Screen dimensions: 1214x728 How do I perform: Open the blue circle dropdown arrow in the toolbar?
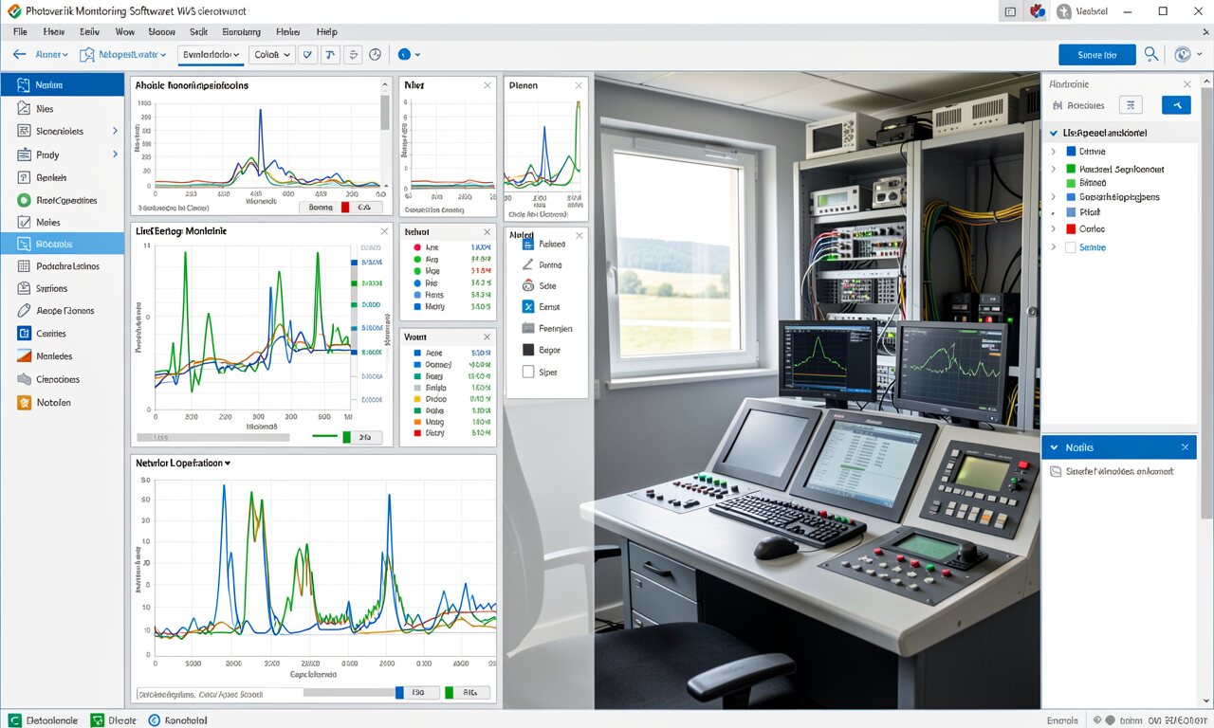click(x=417, y=55)
